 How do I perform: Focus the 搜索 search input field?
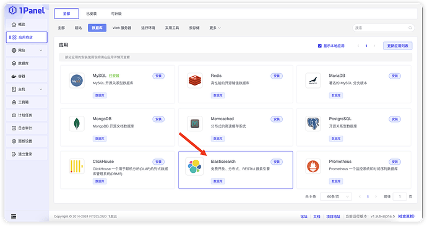[383, 28]
